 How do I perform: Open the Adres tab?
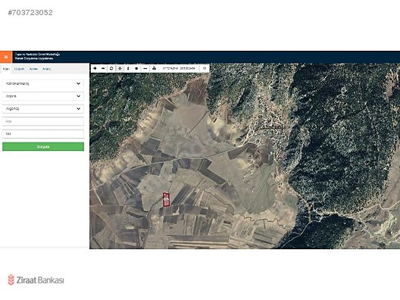click(33, 69)
